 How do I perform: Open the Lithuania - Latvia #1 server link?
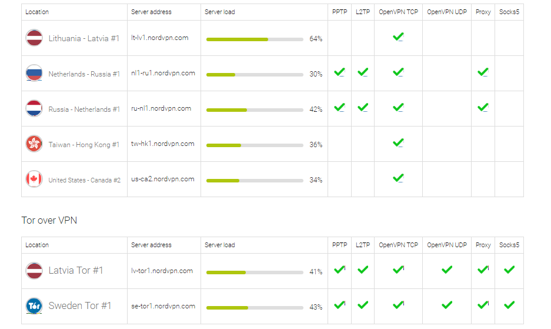click(x=84, y=38)
